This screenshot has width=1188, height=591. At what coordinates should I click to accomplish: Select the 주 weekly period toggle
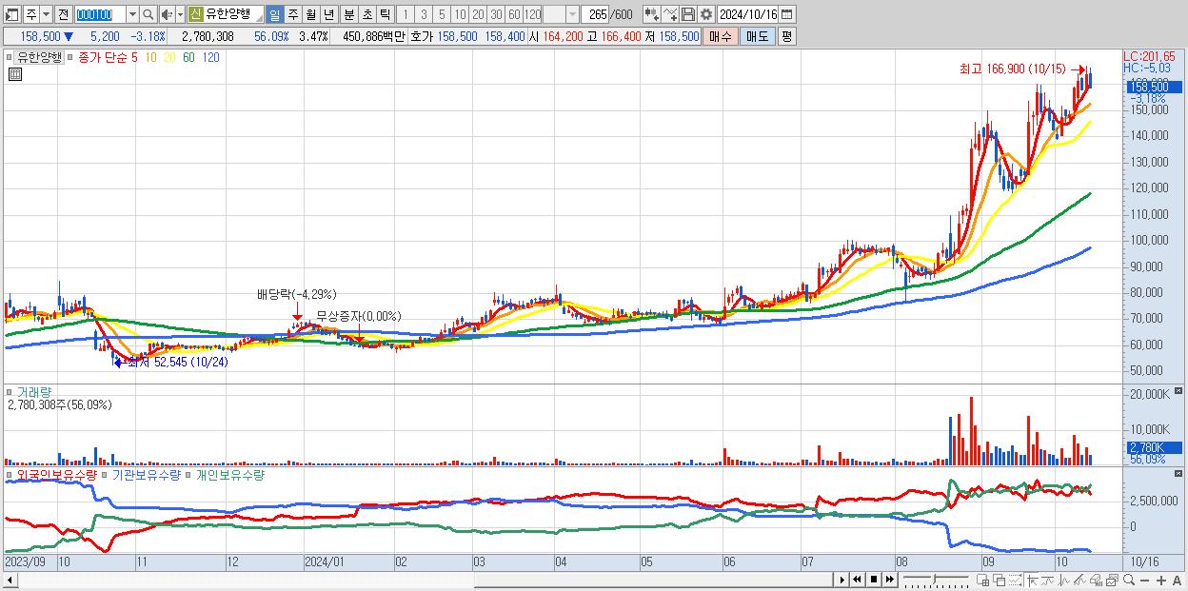tap(292, 14)
